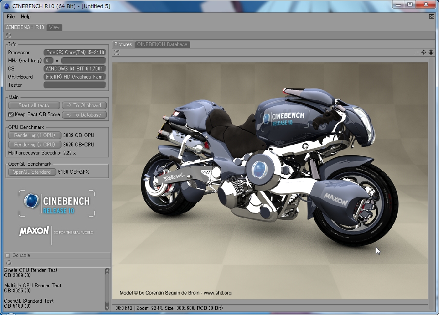Click the Processor name field

coord(75,52)
